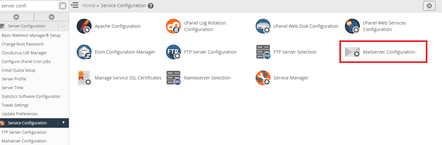Open the cPanel Log Rotation Configuration icon
Screen dimensions: 442x145
coord(173,26)
